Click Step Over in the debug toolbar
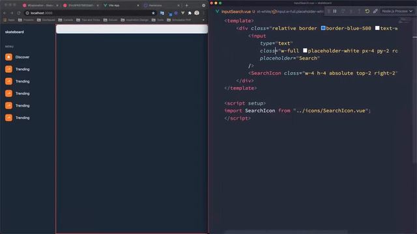 (343, 11)
